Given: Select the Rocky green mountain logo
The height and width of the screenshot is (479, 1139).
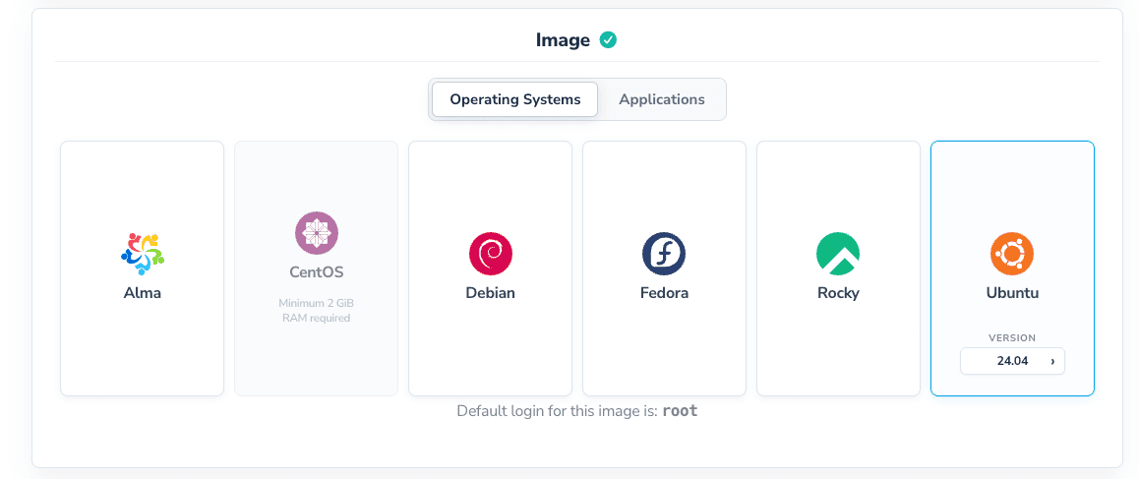Looking at the screenshot, I should (x=838, y=254).
